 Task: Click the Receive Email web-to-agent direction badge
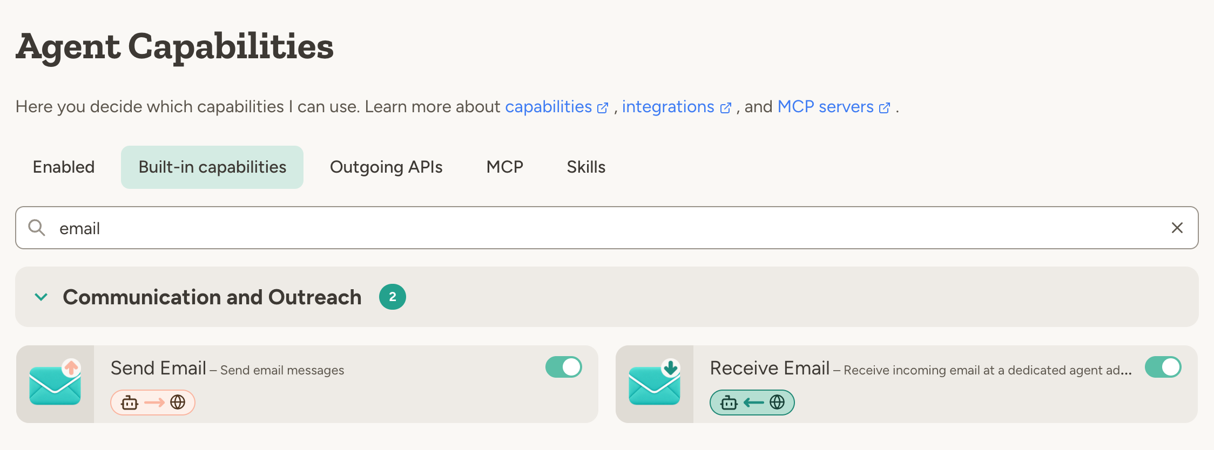point(752,403)
